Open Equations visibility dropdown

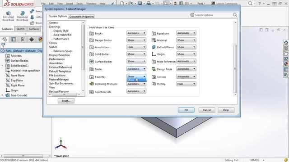coord(186,33)
